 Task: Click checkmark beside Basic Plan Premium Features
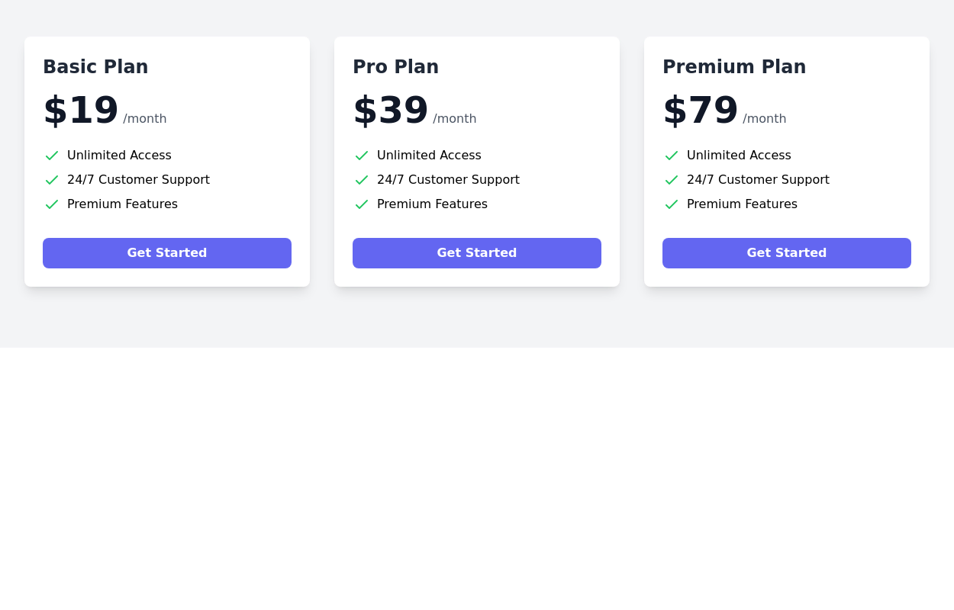pos(52,204)
